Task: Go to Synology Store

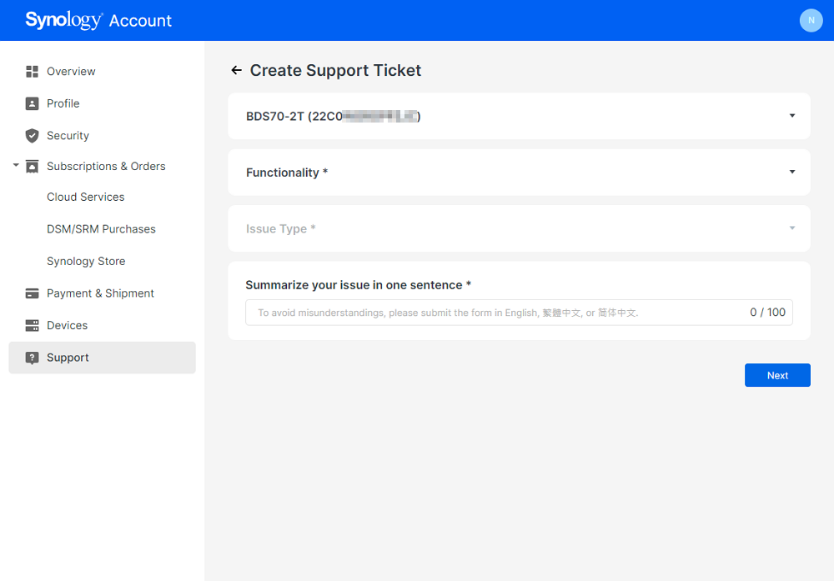Action: (x=86, y=261)
